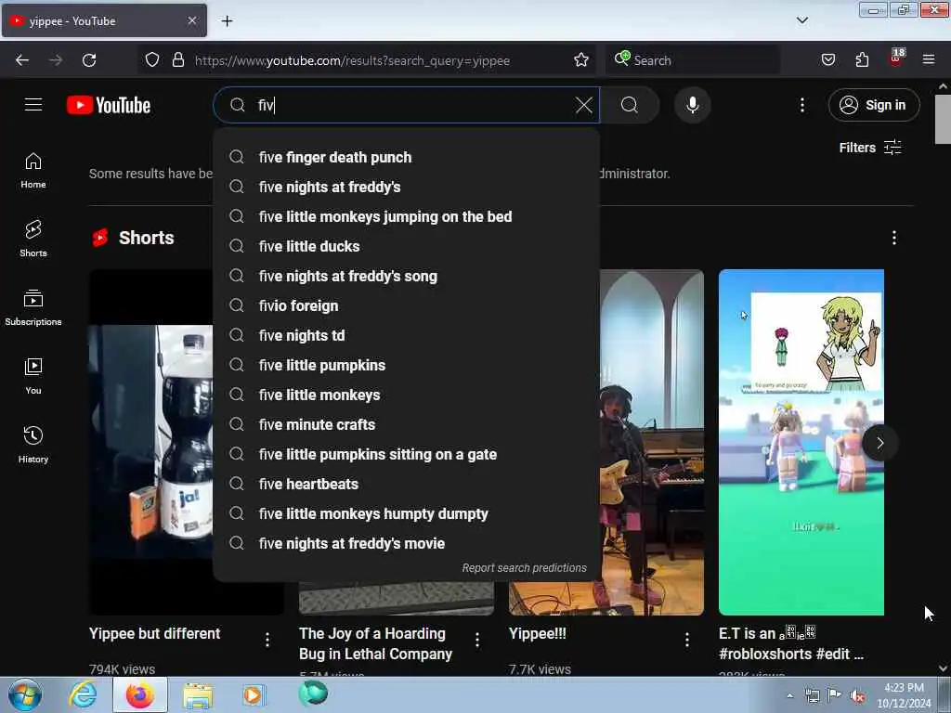Open the Filters options
The height and width of the screenshot is (713, 951).
[x=870, y=148]
